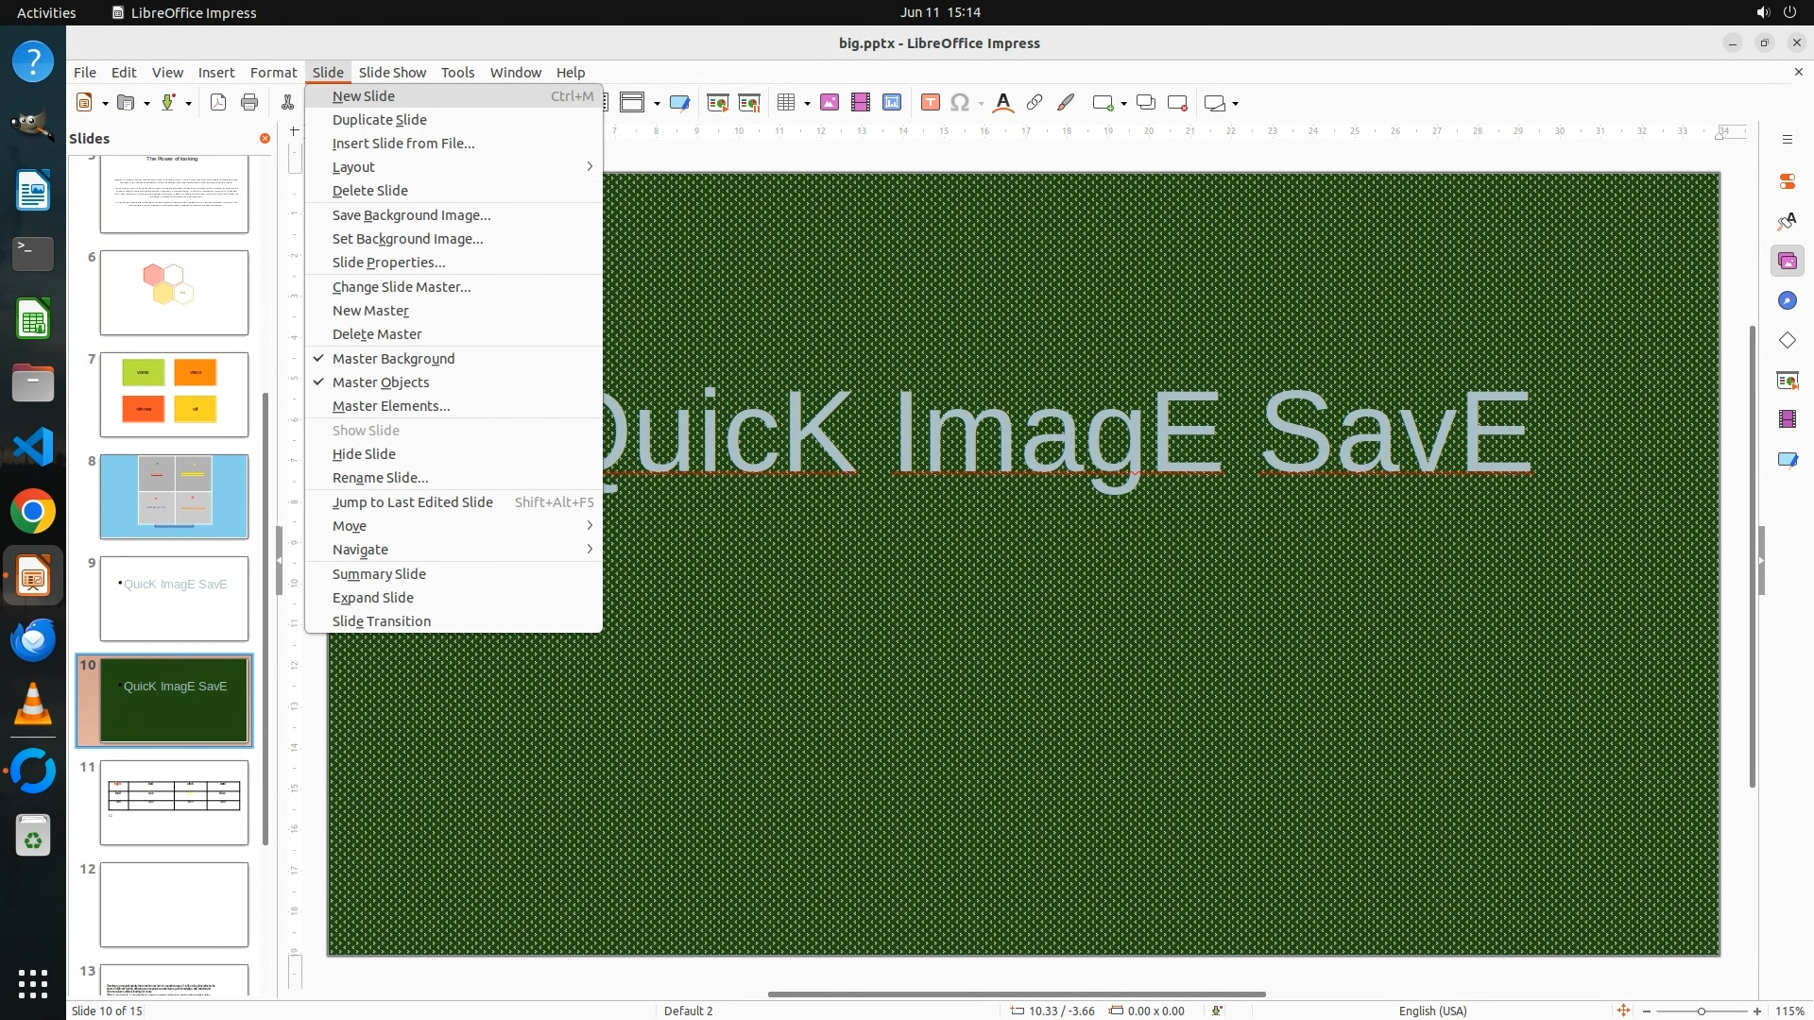
Task: Open the Insert Table dropdown arrow
Action: point(808,104)
